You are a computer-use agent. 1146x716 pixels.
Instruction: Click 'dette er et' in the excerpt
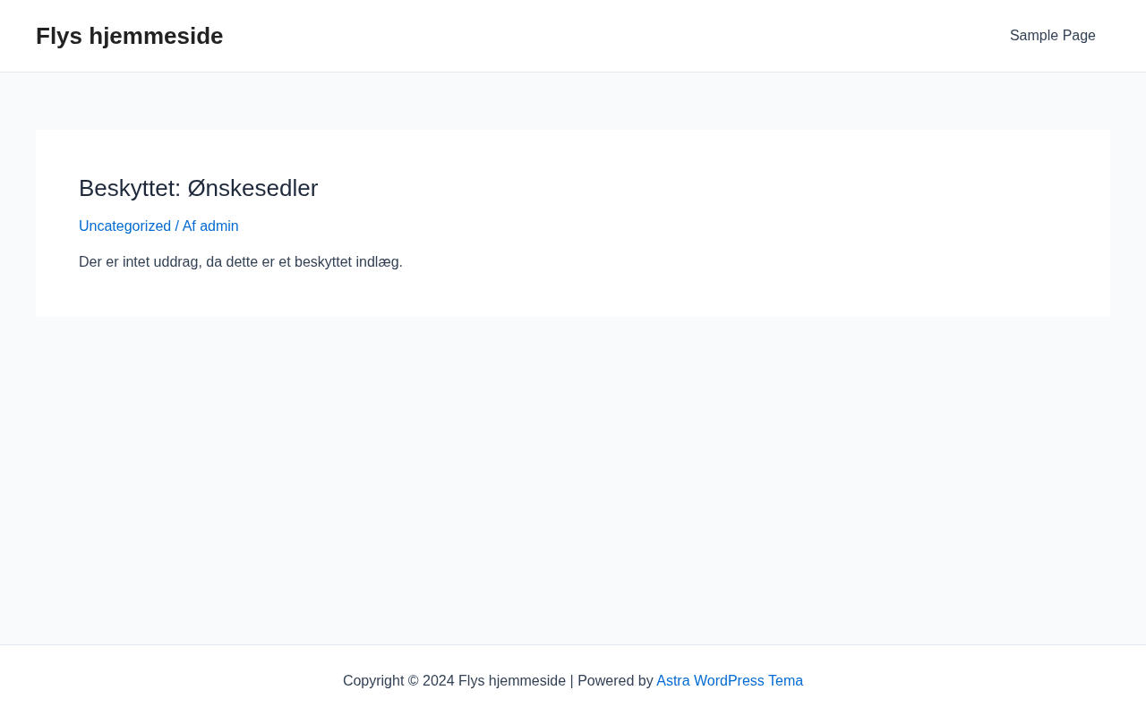click(x=257, y=262)
